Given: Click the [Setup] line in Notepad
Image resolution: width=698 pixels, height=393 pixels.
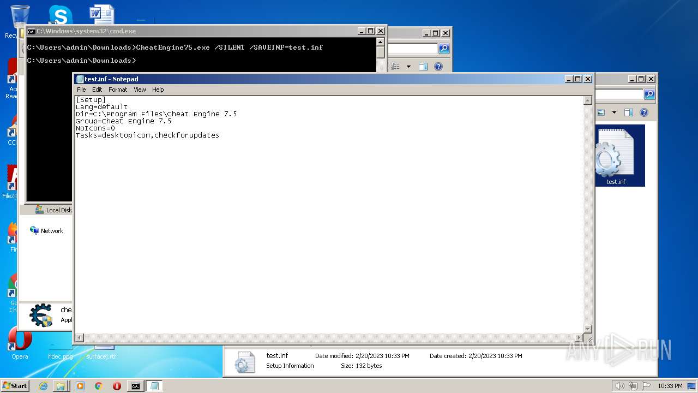Looking at the screenshot, I should 91,100.
